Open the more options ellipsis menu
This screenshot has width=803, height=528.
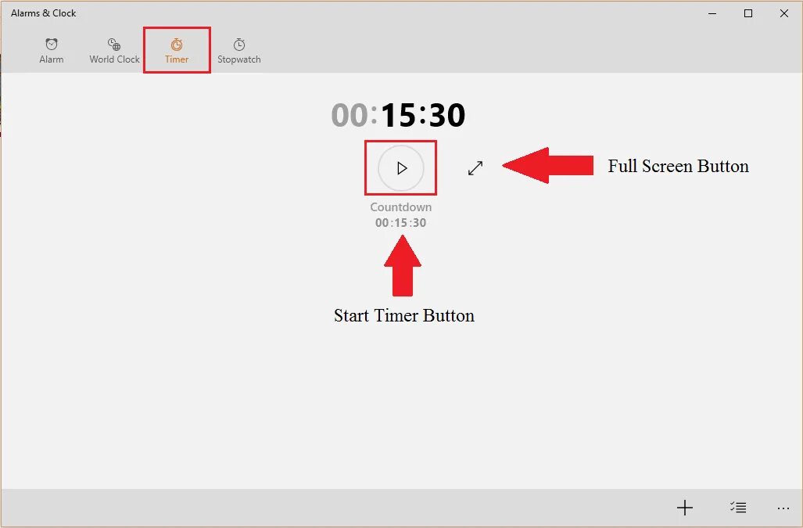pos(783,508)
